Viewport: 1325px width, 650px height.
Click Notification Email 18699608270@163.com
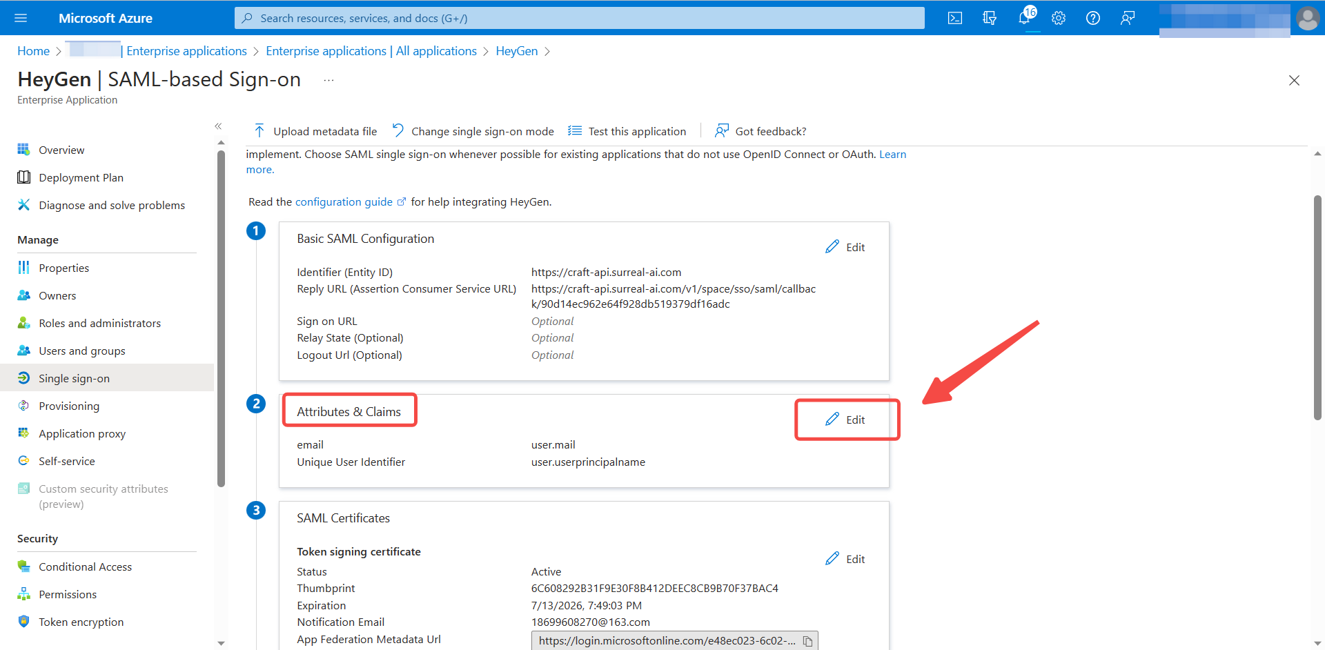(x=590, y=622)
